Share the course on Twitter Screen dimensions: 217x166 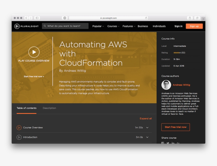tap(168, 143)
